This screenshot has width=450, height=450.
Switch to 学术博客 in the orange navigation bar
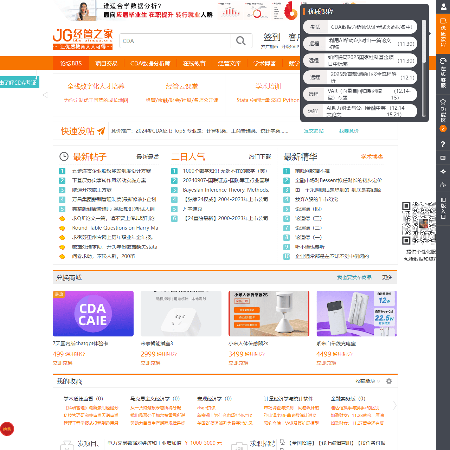pos(264,63)
